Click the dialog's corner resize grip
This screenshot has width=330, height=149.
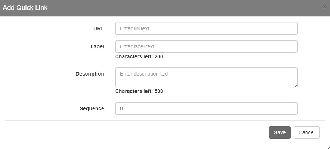click(328, 147)
